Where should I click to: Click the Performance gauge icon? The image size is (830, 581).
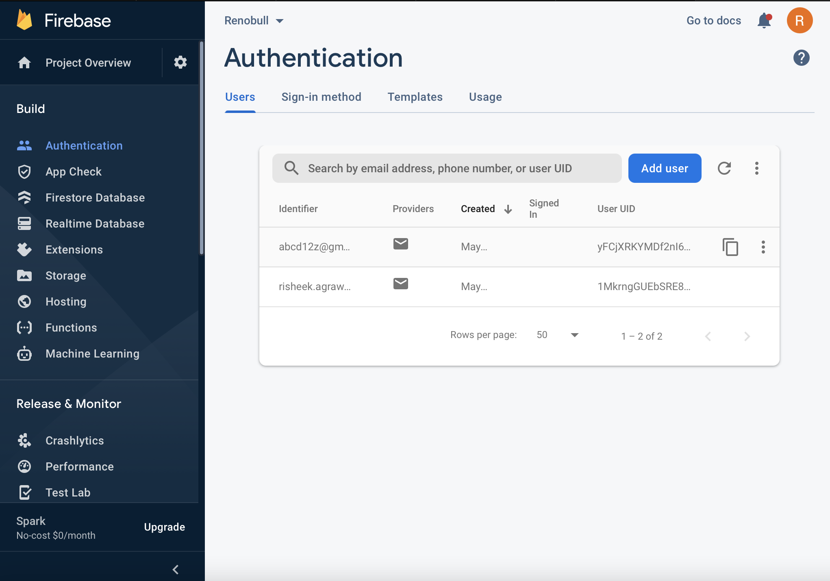pos(24,466)
